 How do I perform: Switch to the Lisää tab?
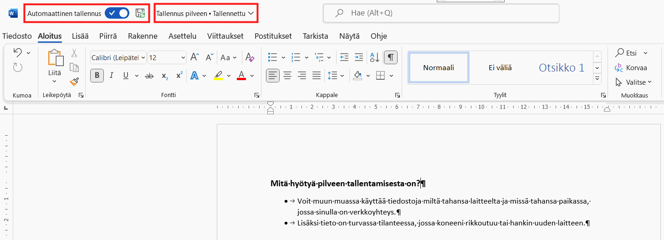(x=81, y=36)
